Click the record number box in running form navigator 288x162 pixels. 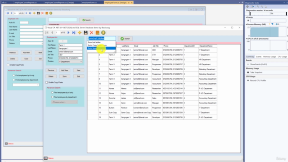[x=57, y=33]
